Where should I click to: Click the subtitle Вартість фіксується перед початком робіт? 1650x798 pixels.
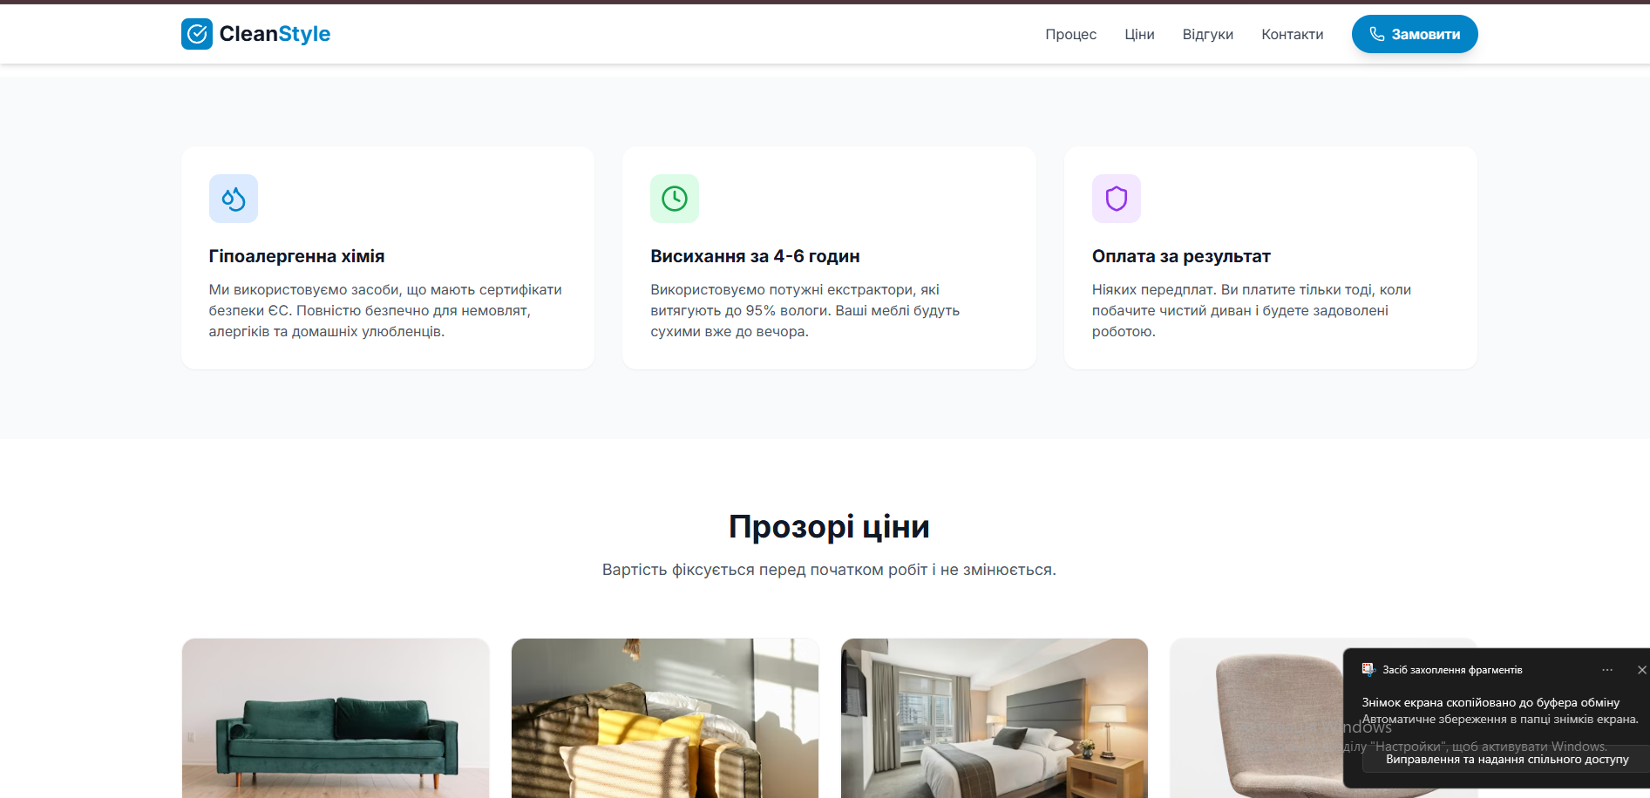[829, 570]
